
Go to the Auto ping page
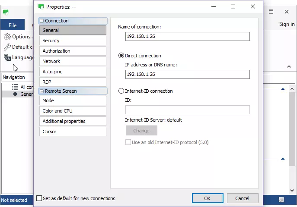[73, 72]
